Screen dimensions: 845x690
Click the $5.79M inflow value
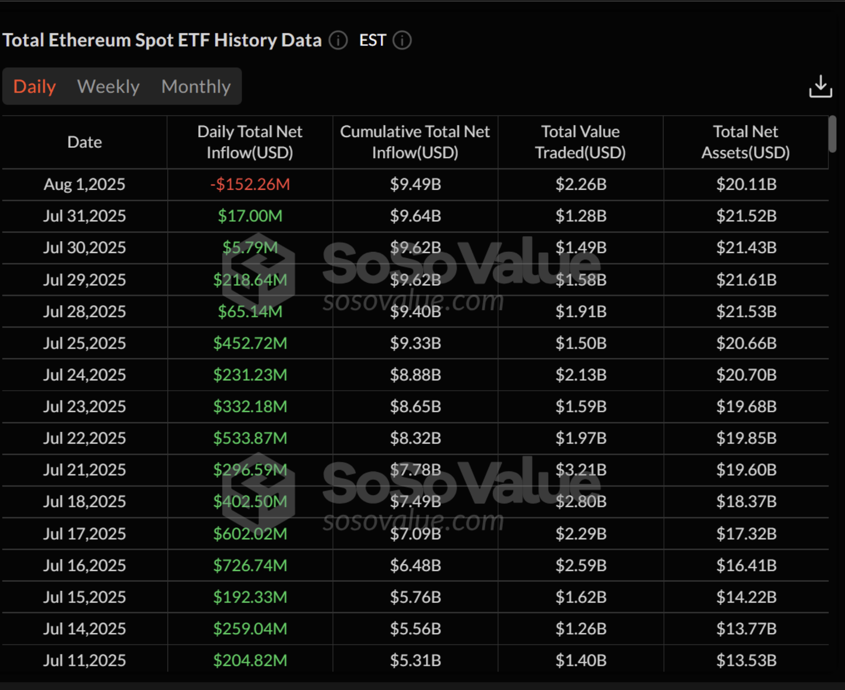[250, 247]
